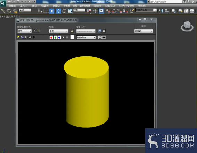Select the Unlink Selection tool
This screenshot has height=153, width=197.
coord(9,11)
